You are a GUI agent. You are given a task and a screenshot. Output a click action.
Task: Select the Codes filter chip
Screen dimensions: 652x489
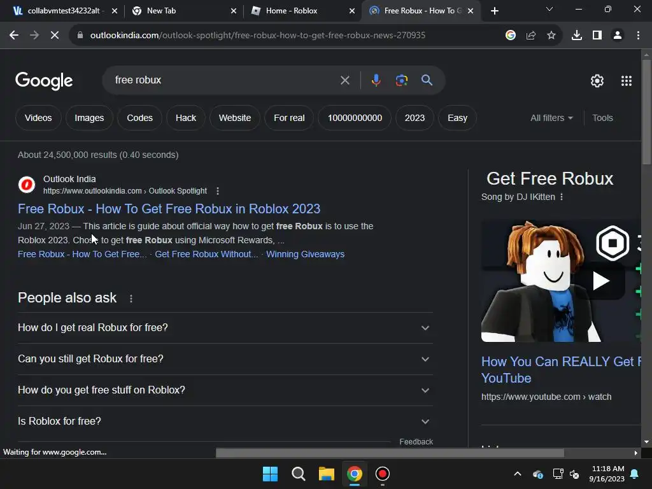tap(139, 118)
